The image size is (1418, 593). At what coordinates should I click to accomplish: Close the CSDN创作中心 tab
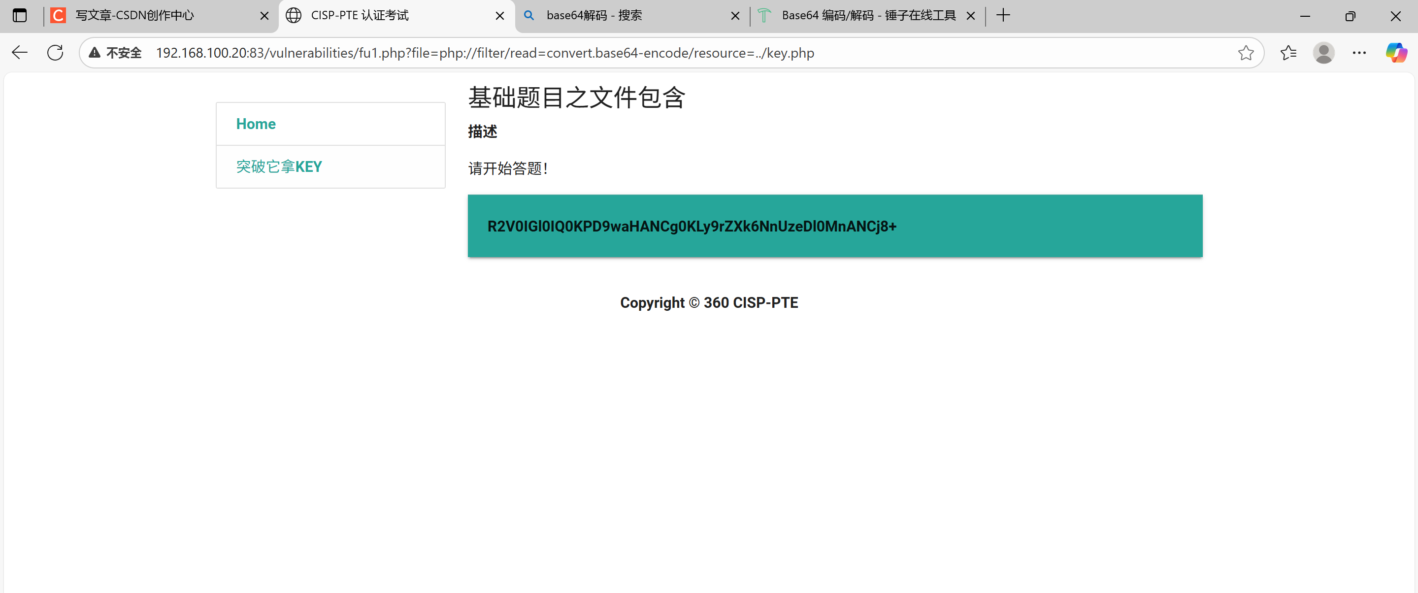pos(264,16)
